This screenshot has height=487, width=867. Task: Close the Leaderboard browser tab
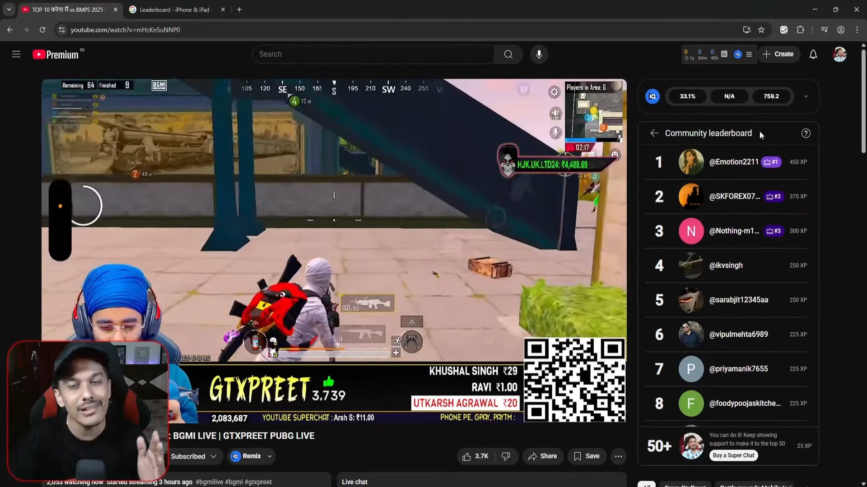223,9
